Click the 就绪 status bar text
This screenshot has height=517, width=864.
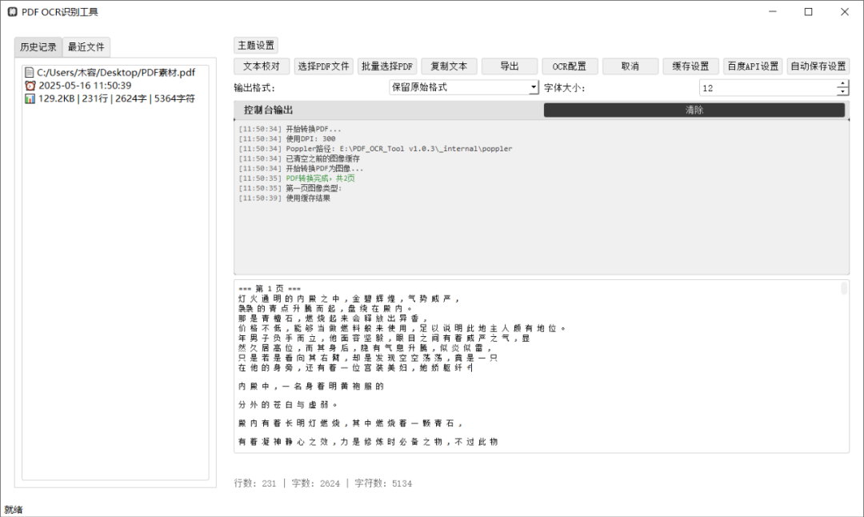click(14, 509)
